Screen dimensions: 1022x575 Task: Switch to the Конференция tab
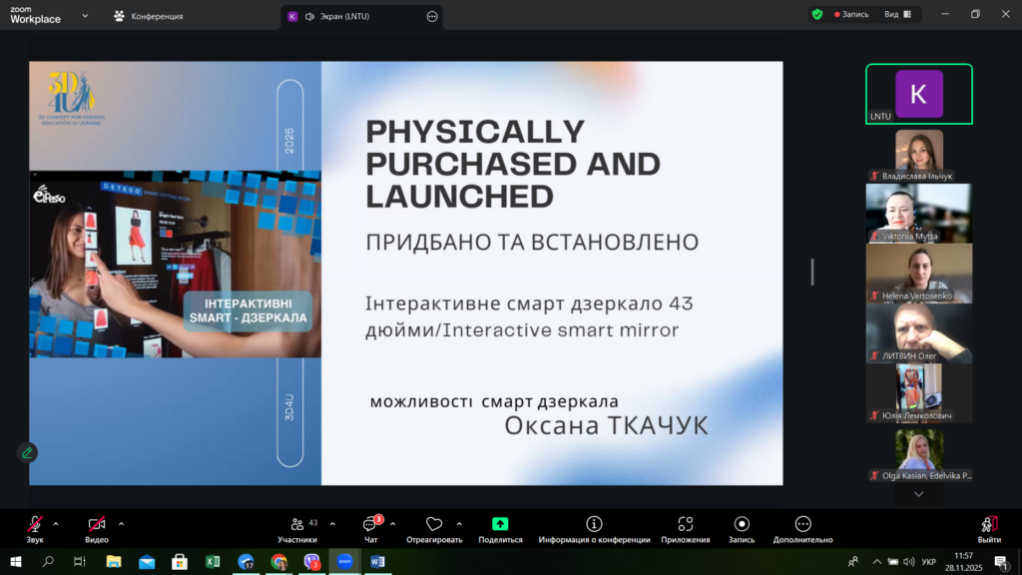150,16
